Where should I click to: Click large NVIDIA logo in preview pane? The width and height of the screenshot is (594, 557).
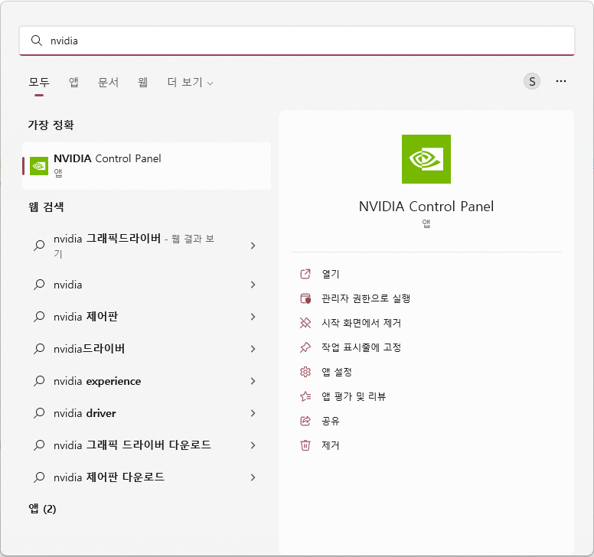click(x=426, y=159)
